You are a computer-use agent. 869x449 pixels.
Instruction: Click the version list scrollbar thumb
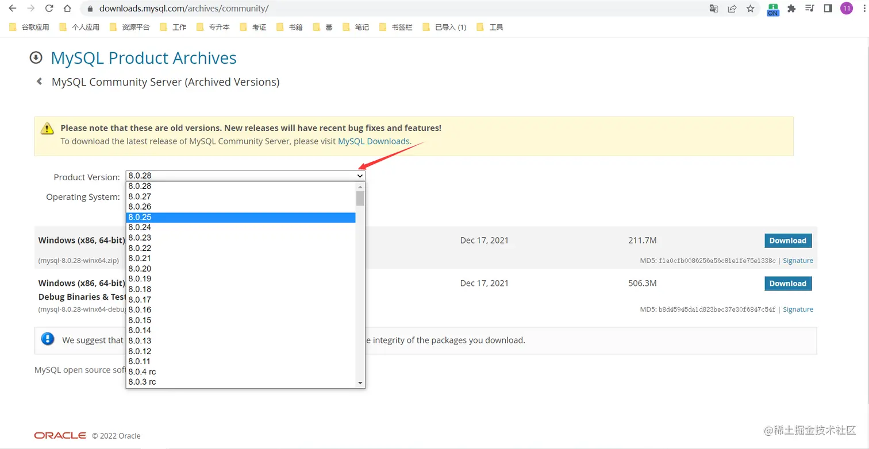click(x=360, y=199)
